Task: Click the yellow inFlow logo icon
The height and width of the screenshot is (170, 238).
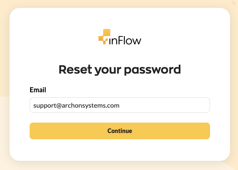Action: click(x=104, y=37)
